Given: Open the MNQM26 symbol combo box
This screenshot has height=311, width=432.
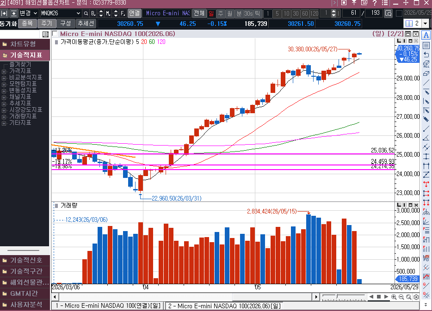Looking at the screenshot, I should coord(61,13).
